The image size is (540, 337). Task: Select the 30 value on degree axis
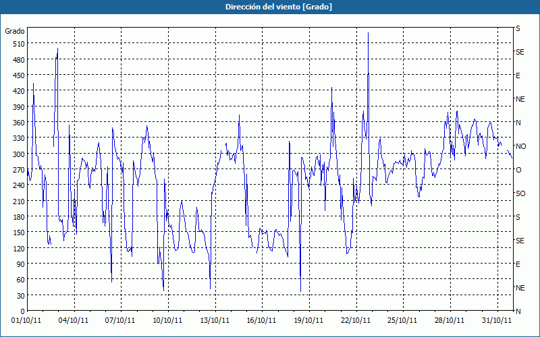coord(21,295)
